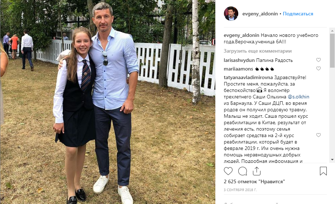Image resolution: width=335 pixels, height=204 pixels.
Task: Open comment bubble icon under post
Action: click(x=243, y=171)
